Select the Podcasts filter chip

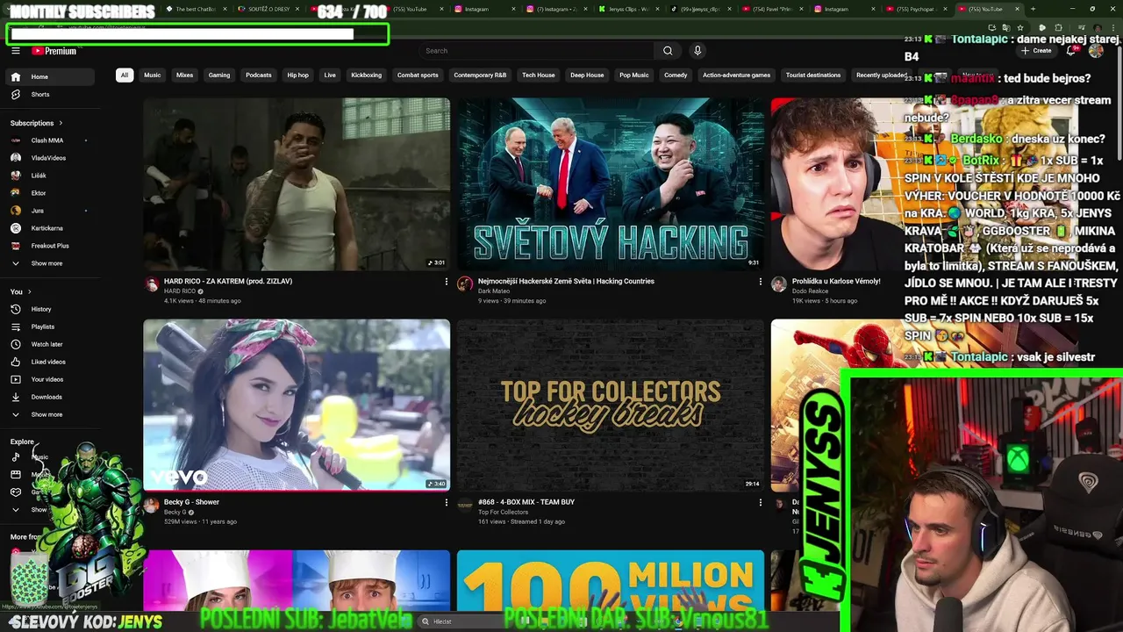[x=259, y=75]
